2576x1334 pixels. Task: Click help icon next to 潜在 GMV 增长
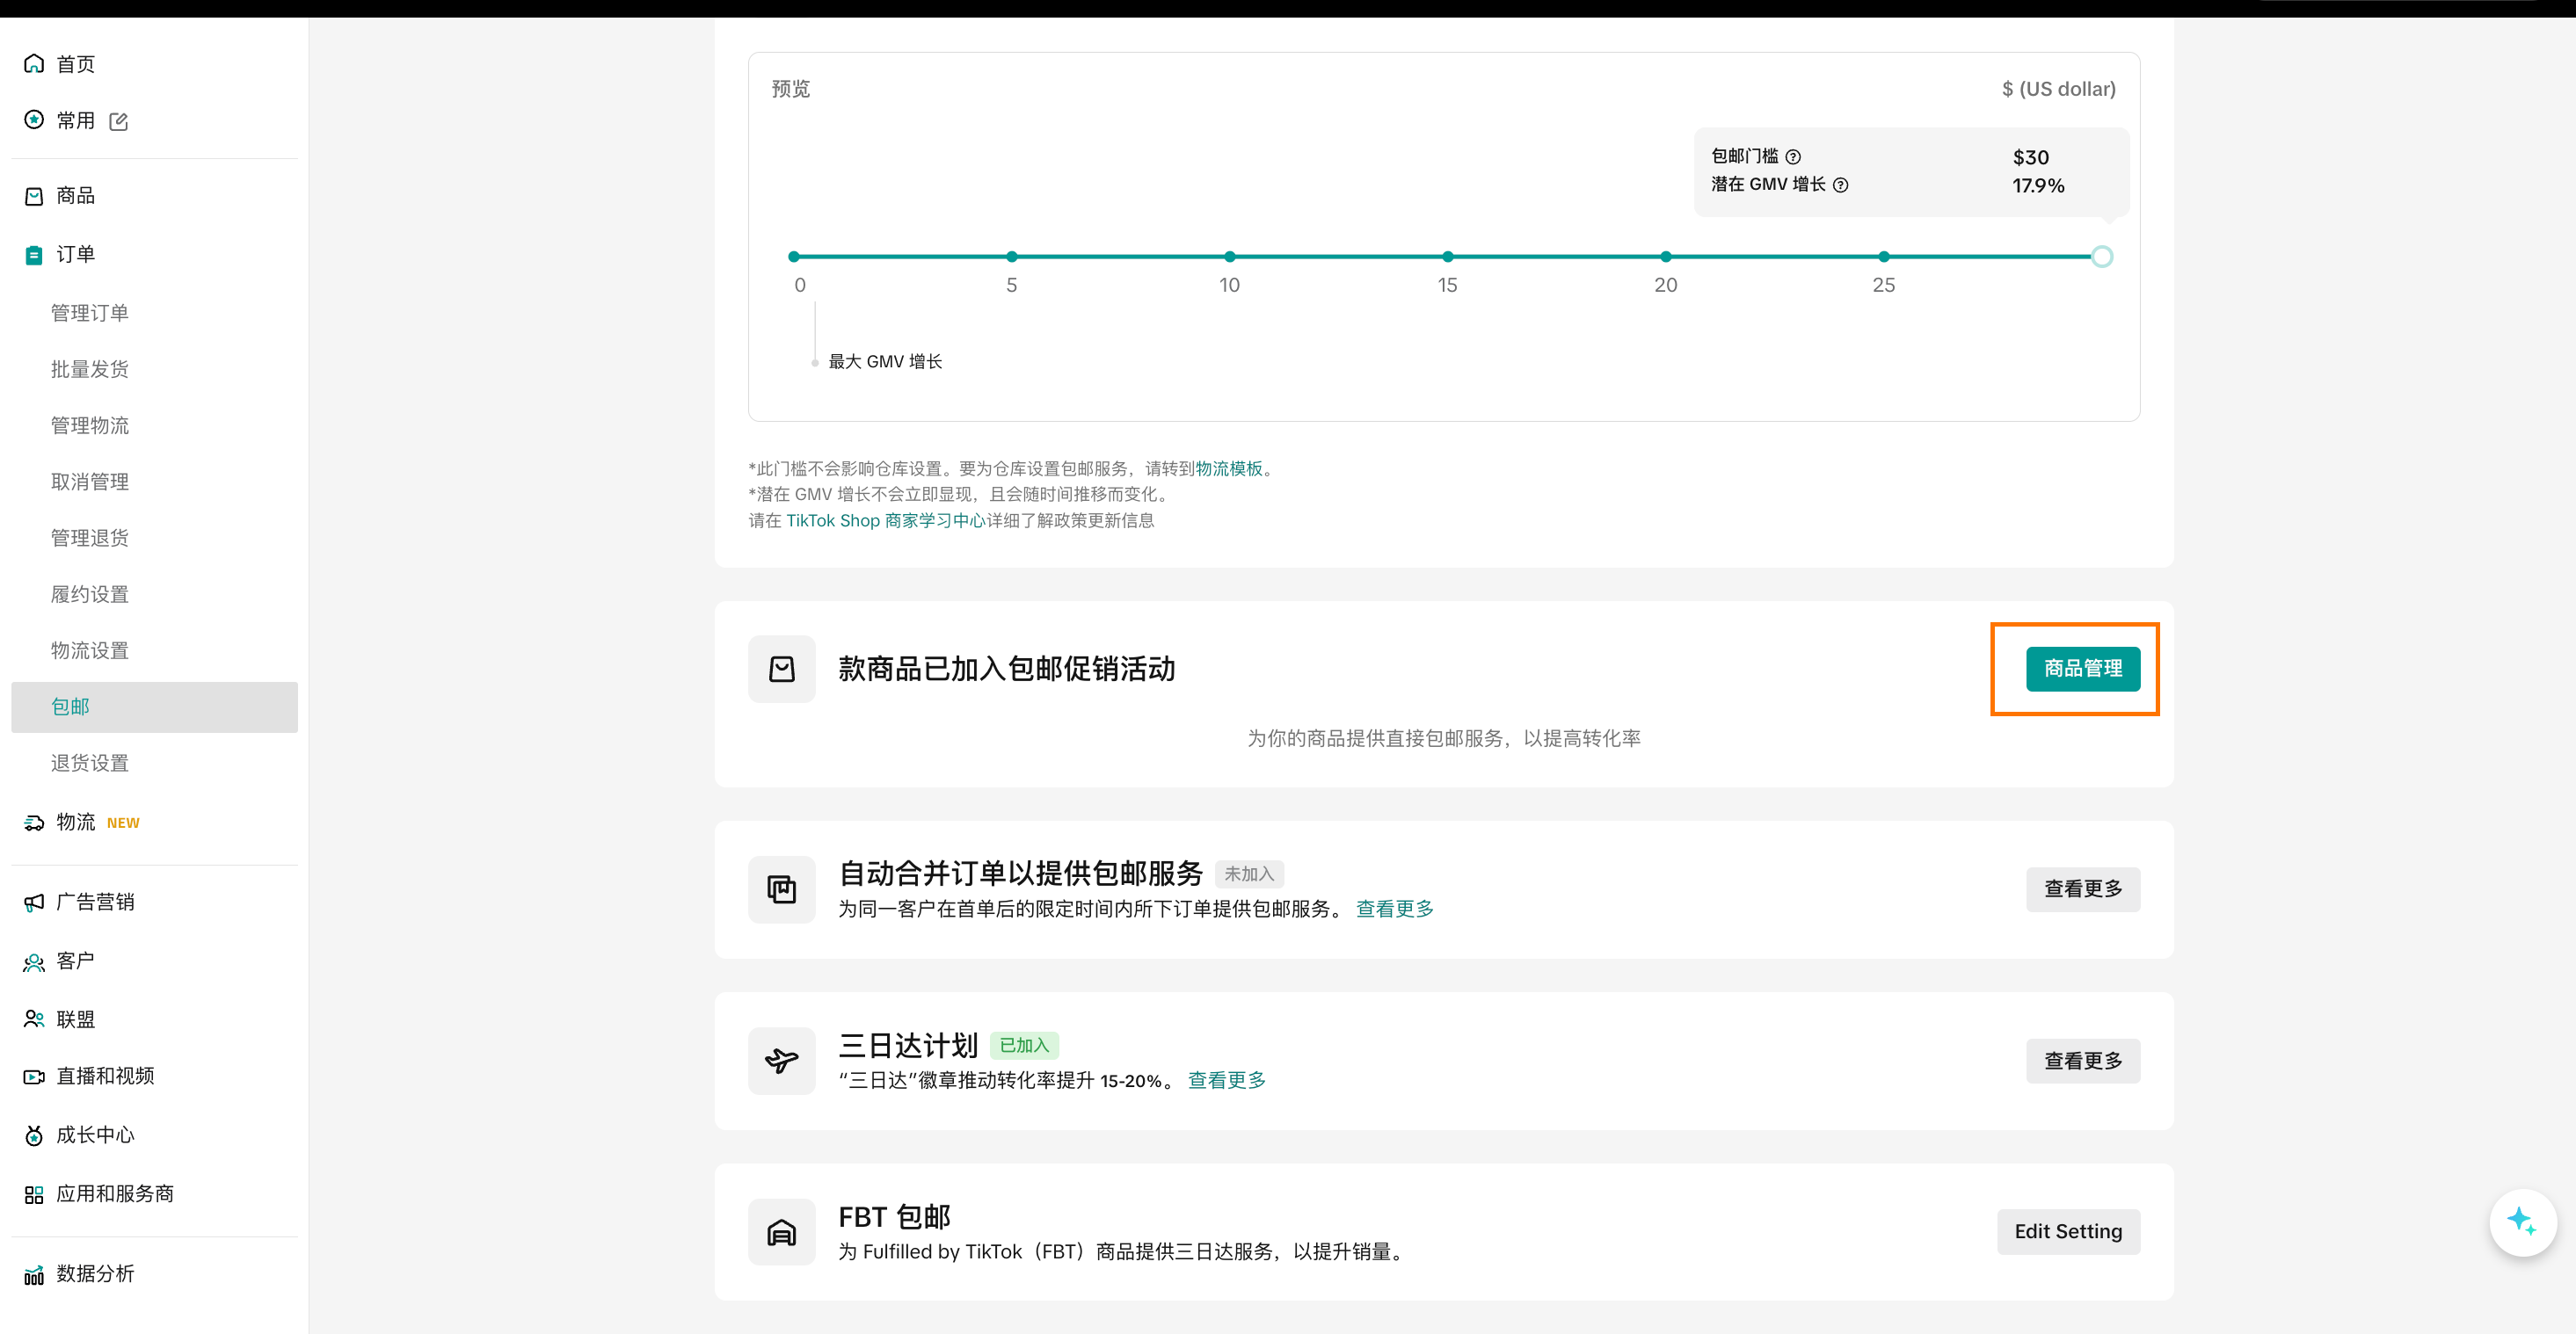click(x=1840, y=185)
